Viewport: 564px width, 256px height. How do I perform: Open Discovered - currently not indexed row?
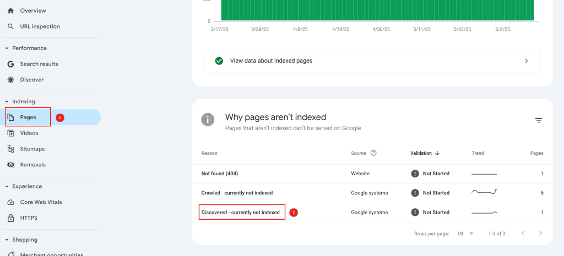(x=372, y=213)
